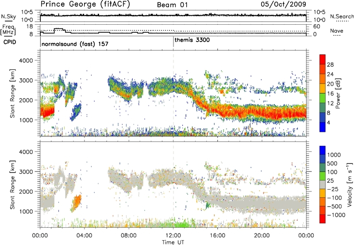Click 'themis 3300' CPID text
Viewport: 354px width, 245px height.
click(192, 40)
